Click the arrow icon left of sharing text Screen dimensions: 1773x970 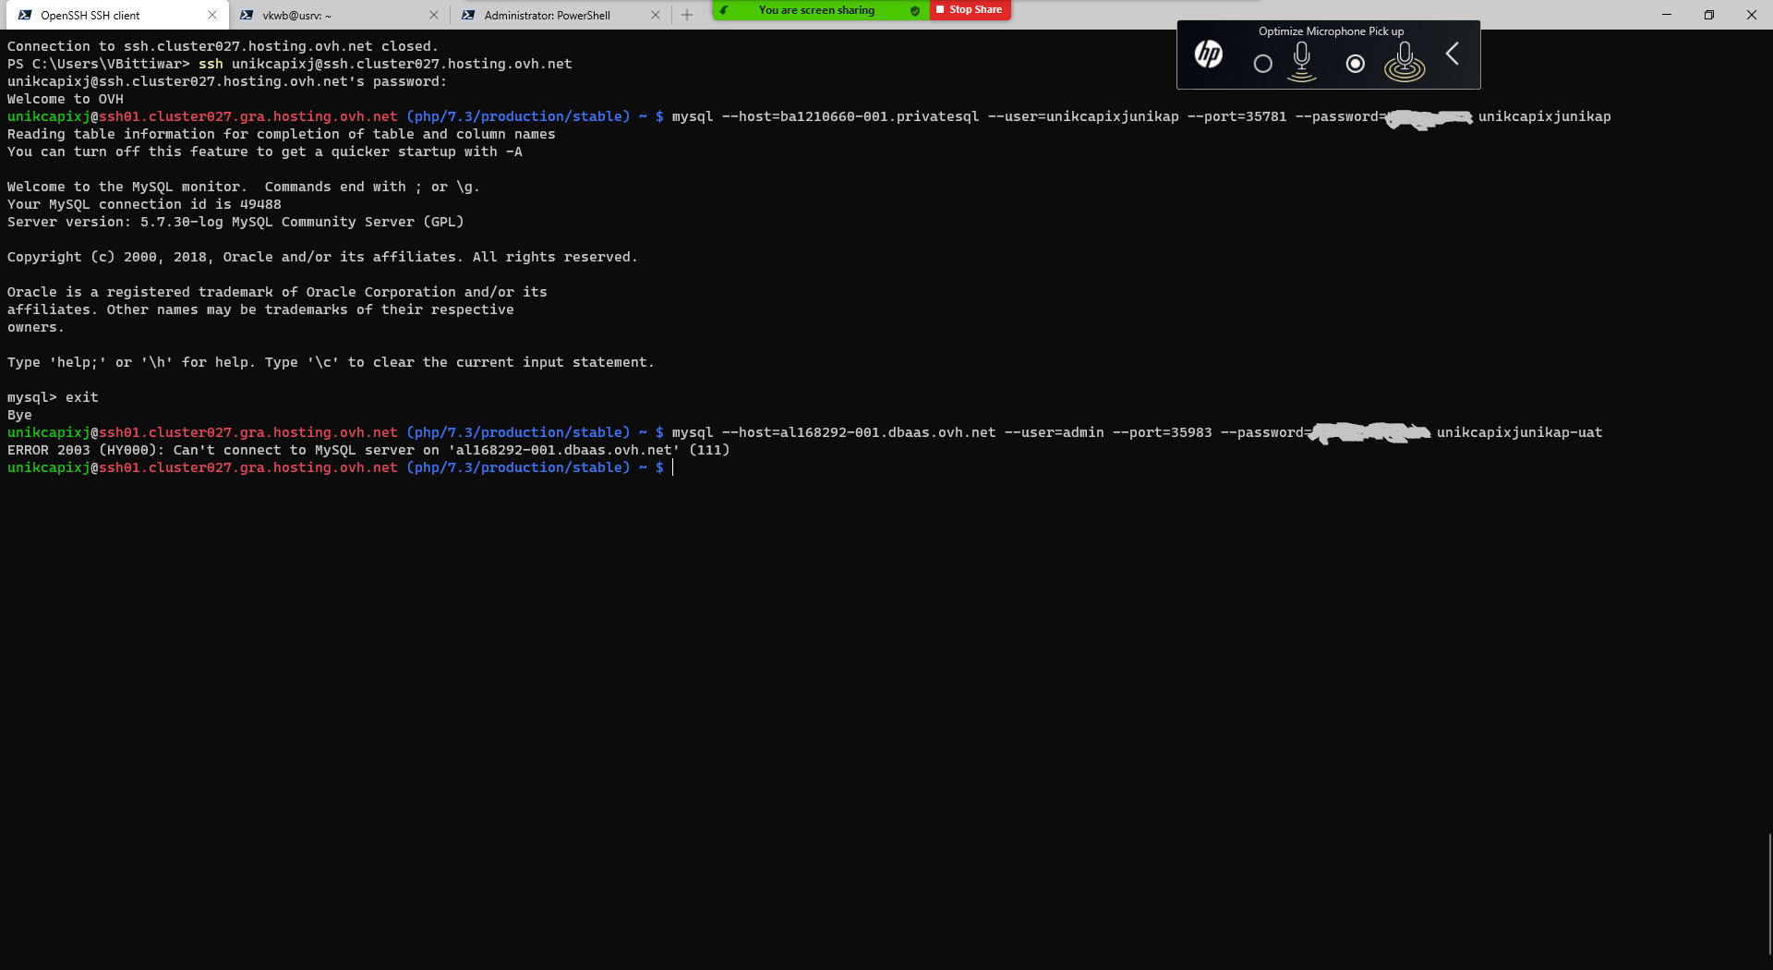tap(725, 10)
